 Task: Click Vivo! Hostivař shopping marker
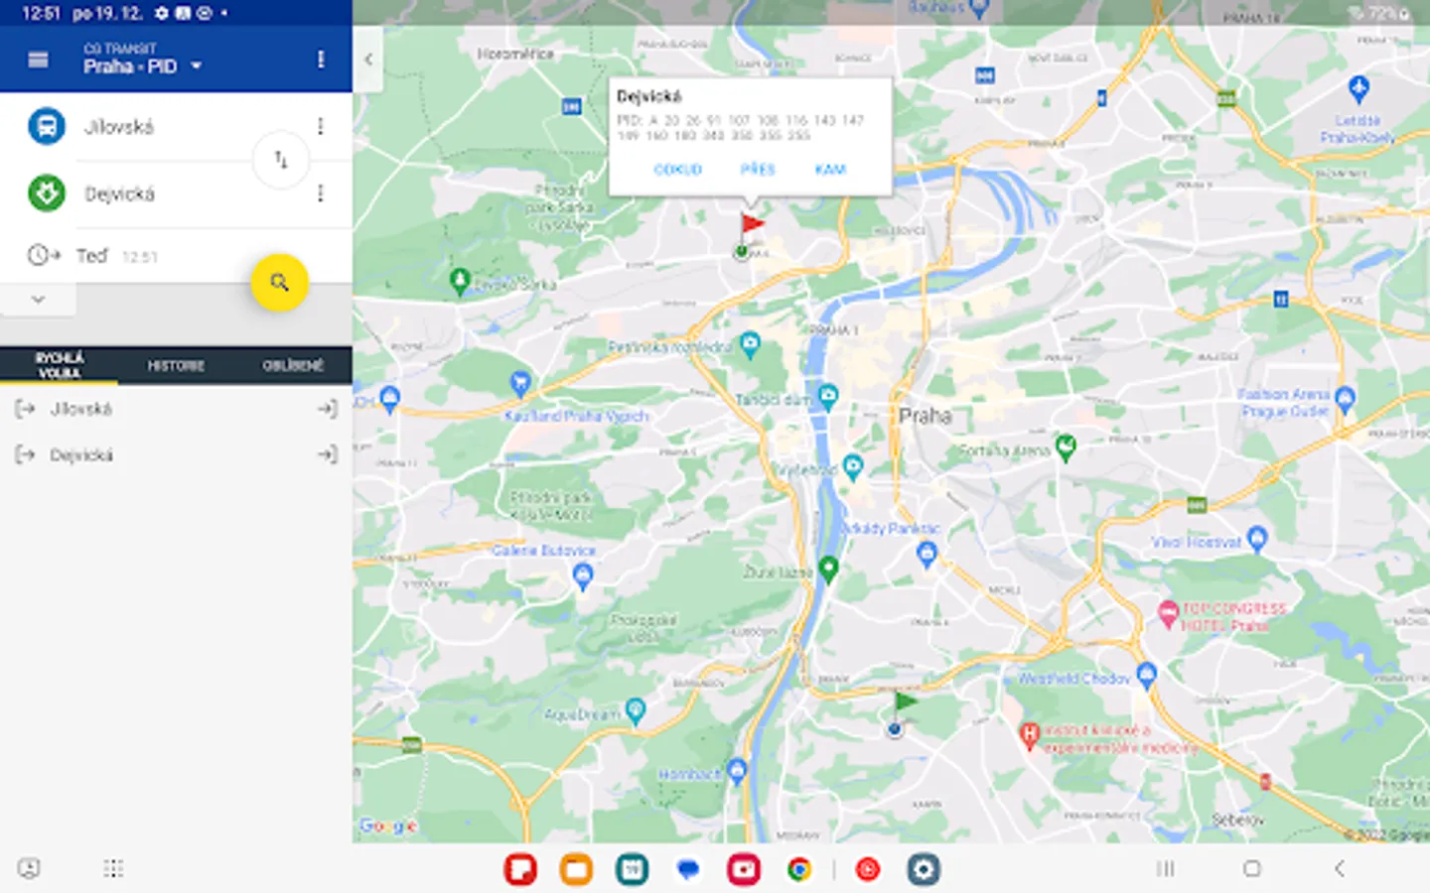coord(1257,539)
